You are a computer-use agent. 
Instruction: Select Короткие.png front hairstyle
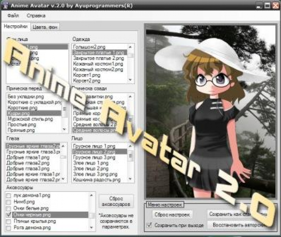pyautogui.click(x=34, y=108)
